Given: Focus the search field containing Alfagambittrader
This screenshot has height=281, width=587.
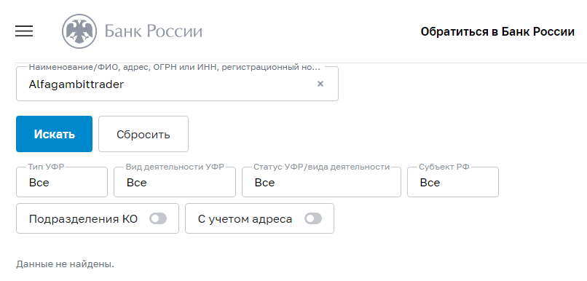Looking at the screenshot, I should pyautogui.click(x=177, y=84).
